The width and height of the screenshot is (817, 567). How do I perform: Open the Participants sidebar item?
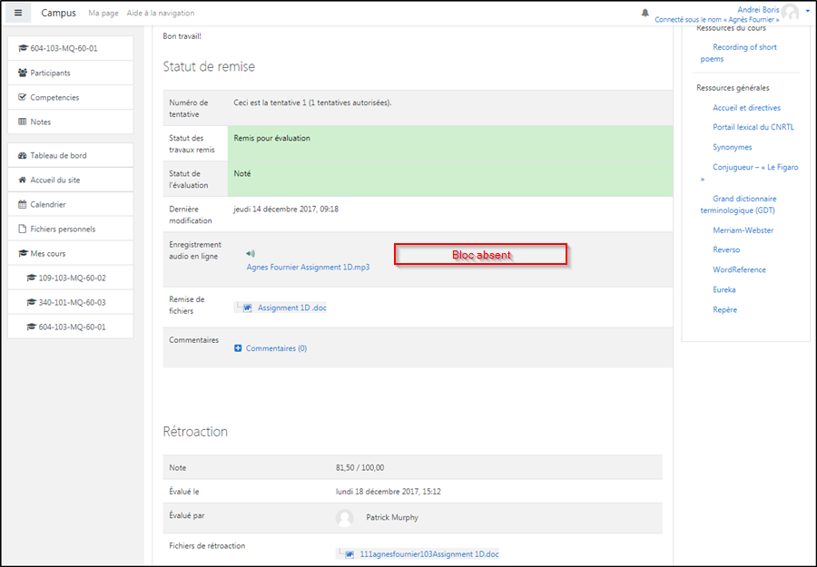(x=50, y=73)
